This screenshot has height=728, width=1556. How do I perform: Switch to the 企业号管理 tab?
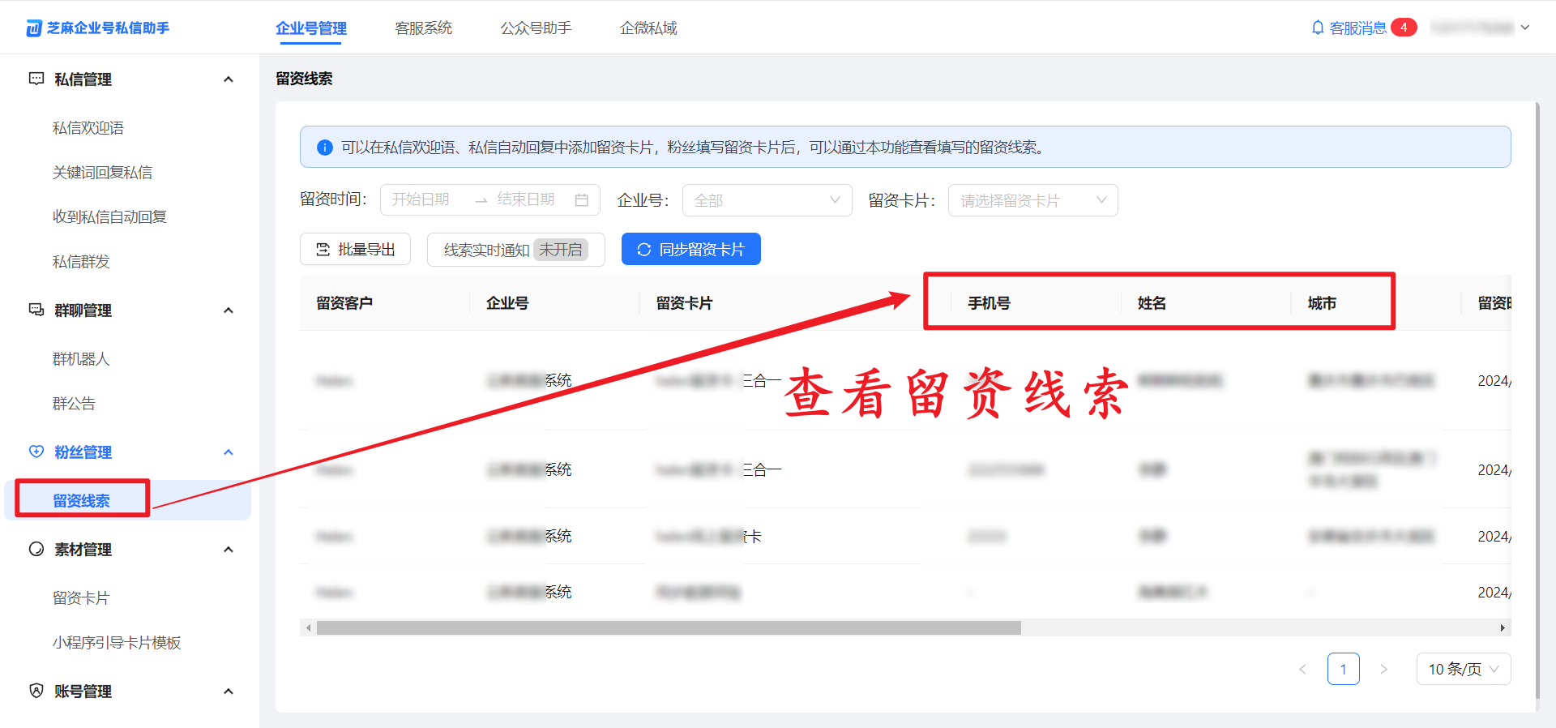point(311,28)
